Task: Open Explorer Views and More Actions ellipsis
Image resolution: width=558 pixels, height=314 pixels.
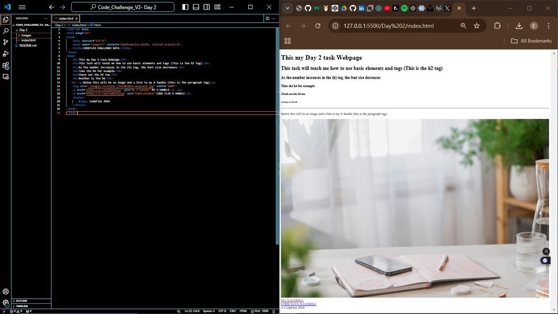Action: [x=46, y=18]
